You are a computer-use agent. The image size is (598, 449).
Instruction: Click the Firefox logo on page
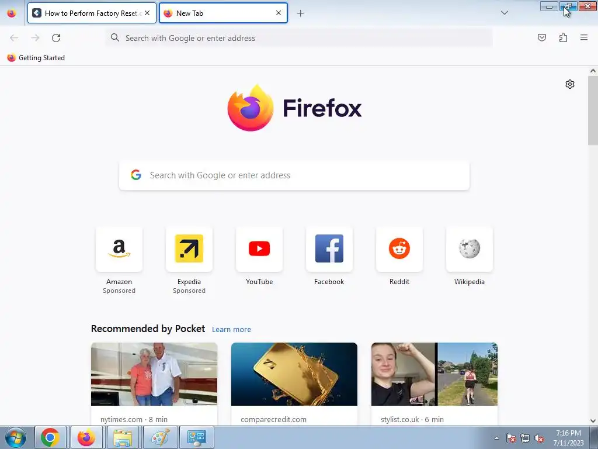(x=294, y=108)
